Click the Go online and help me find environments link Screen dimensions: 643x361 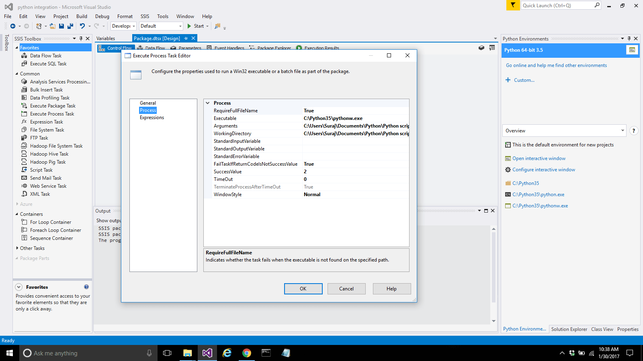coord(557,65)
